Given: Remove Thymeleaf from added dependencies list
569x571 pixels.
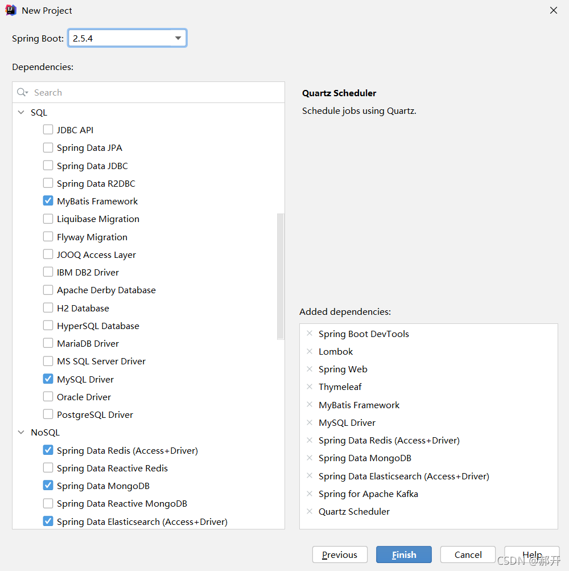Looking at the screenshot, I should [310, 387].
